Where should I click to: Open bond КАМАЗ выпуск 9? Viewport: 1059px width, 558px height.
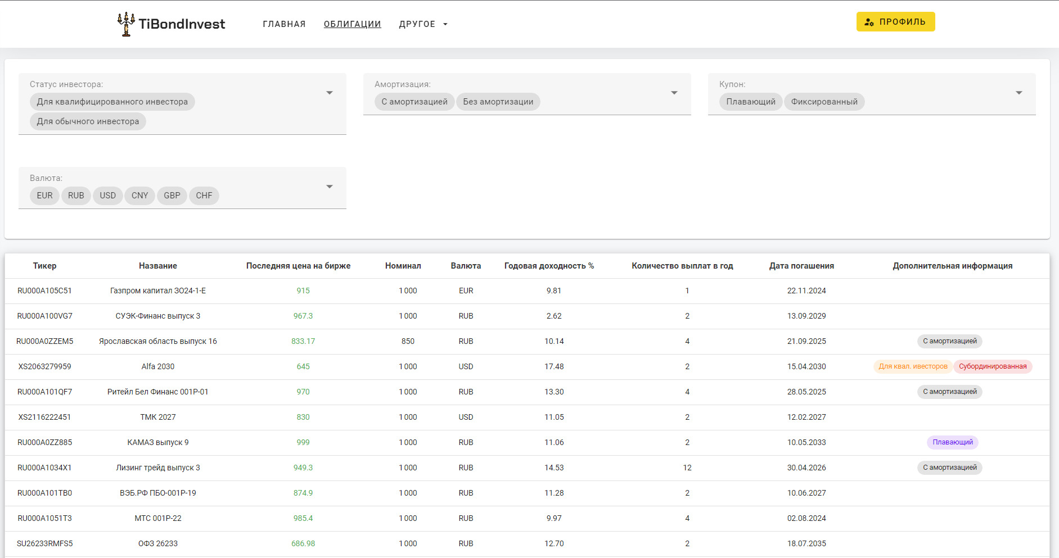point(158,443)
